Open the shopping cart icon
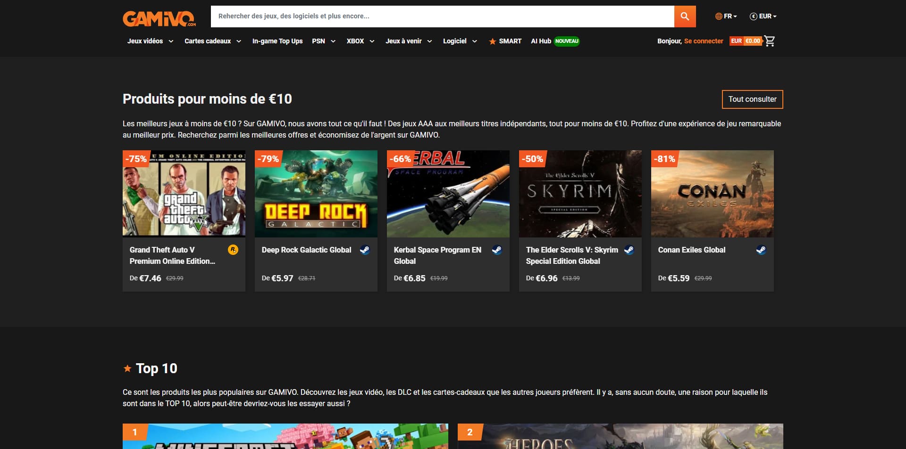The width and height of the screenshot is (906, 449). (x=770, y=41)
